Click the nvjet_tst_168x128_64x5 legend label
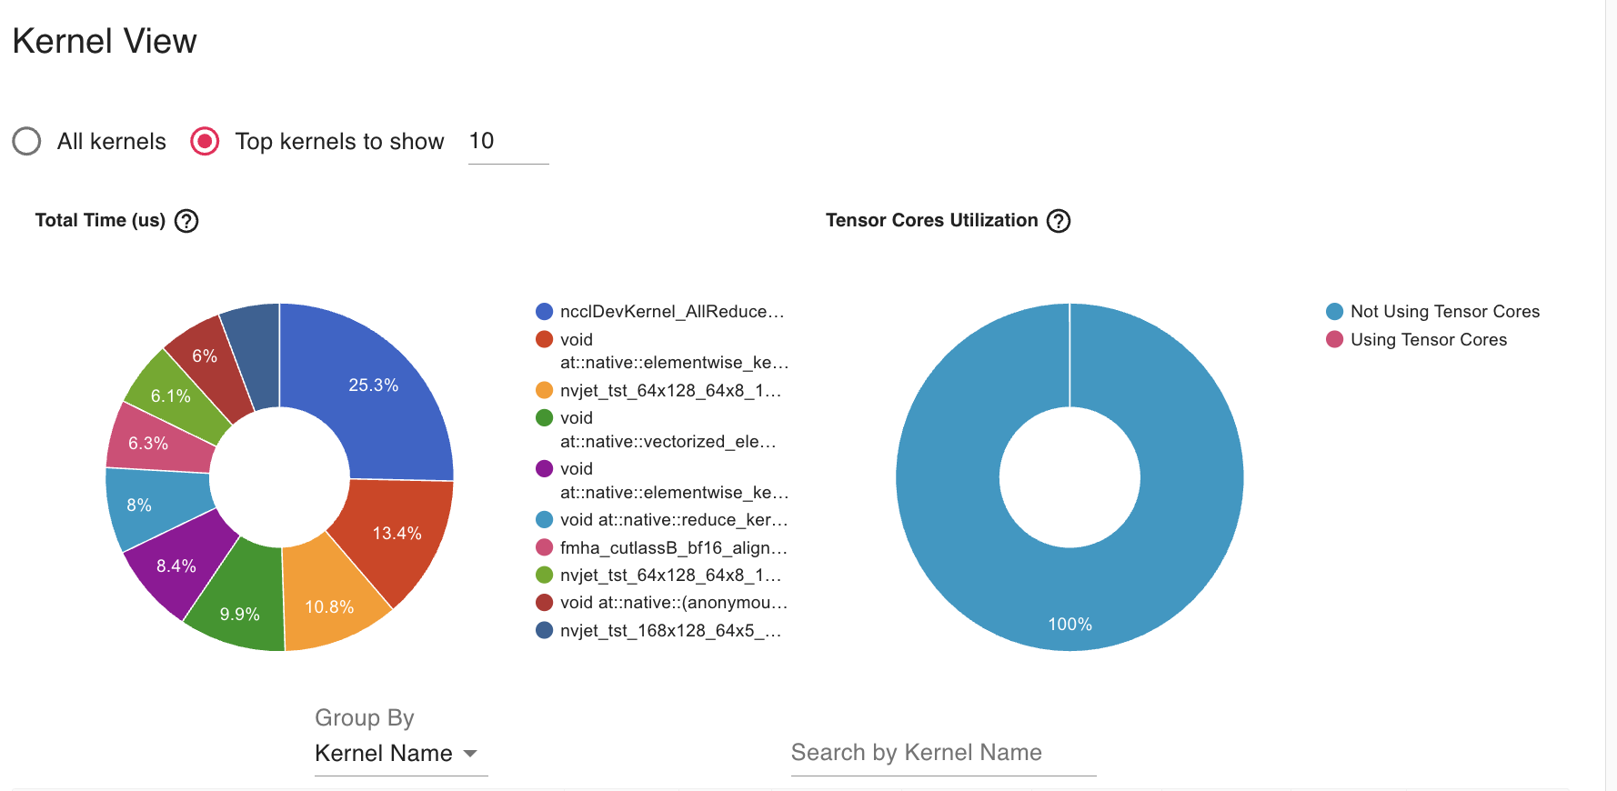Viewport: 1617px width, 791px height. click(670, 631)
